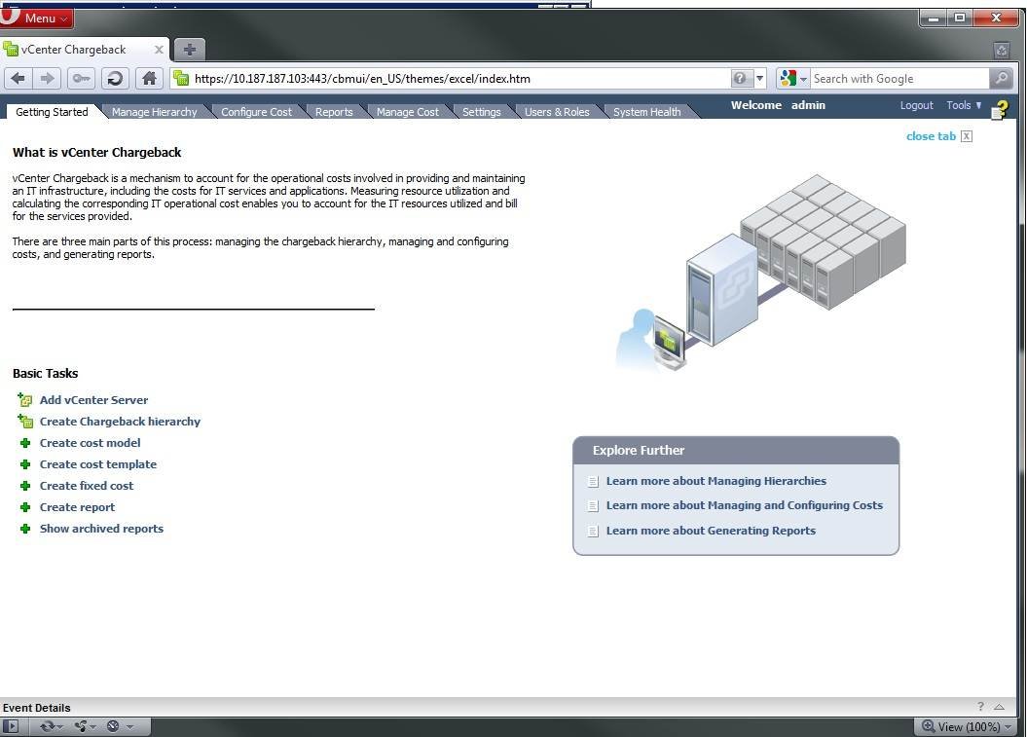Click the Add vCenter Server link
Screen dimensions: 1027x737
click(x=93, y=400)
